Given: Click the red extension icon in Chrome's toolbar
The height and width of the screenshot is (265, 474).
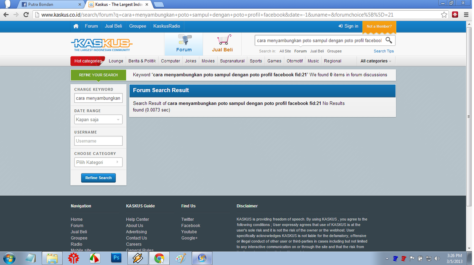Looking at the screenshot, I should coord(455,15).
